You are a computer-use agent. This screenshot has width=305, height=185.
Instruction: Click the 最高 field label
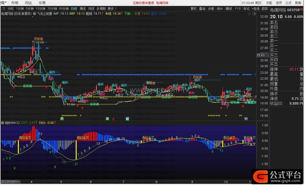point(274,74)
